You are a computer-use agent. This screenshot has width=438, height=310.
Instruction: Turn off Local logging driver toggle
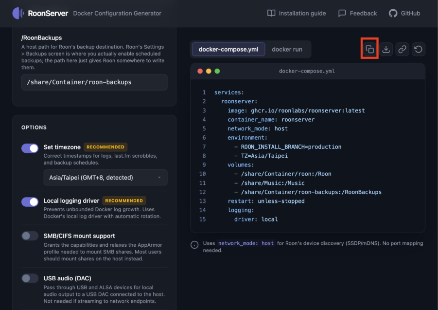pos(30,202)
